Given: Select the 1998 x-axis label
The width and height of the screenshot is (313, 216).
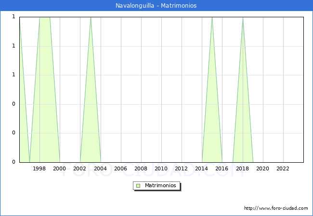Looking at the screenshot, I should point(39,168).
